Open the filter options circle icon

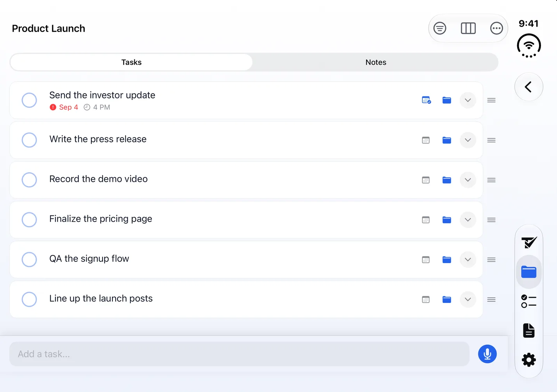pos(440,28)
